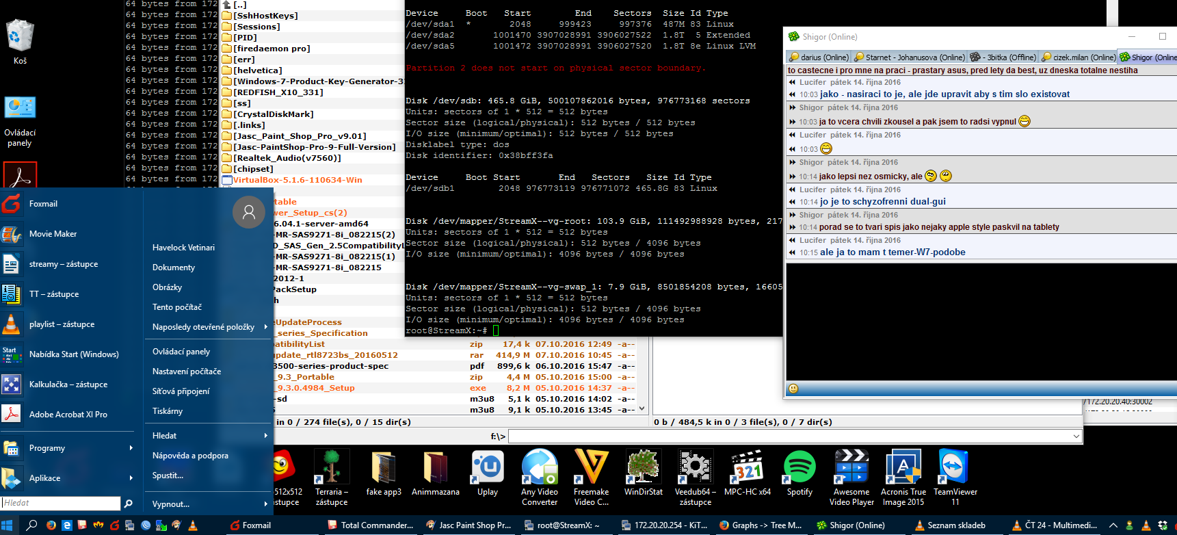The height and width of the screenshot is (535, 1177).
Task: Click the smiley emoticon button in chat
Action: (x=793, y=389)
